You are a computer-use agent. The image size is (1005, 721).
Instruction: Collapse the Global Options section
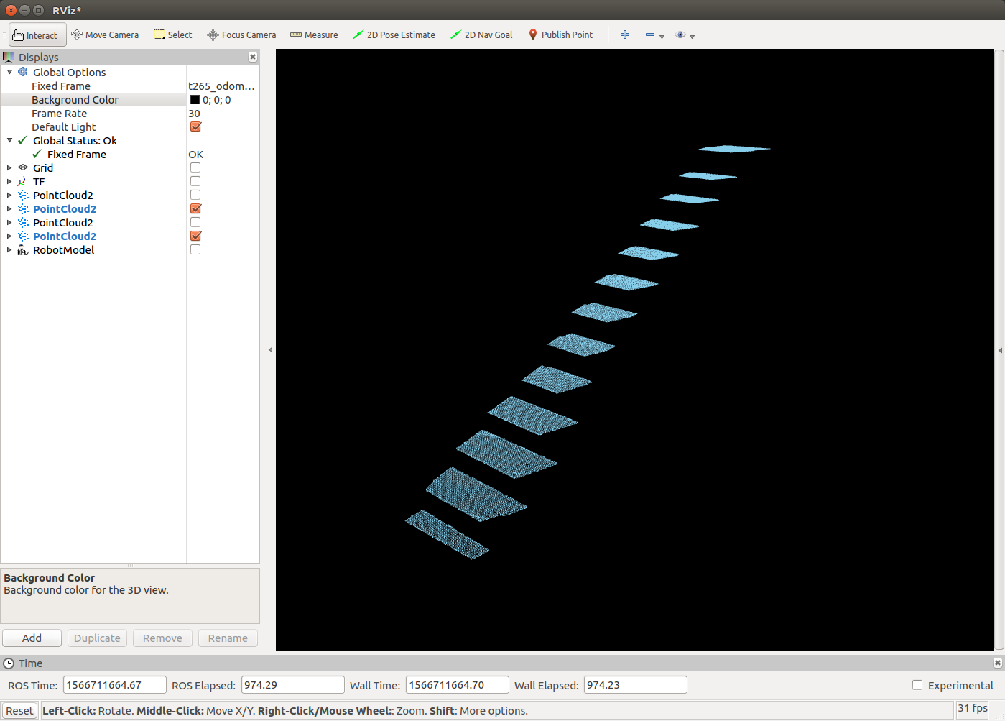[x=10, y=72]
